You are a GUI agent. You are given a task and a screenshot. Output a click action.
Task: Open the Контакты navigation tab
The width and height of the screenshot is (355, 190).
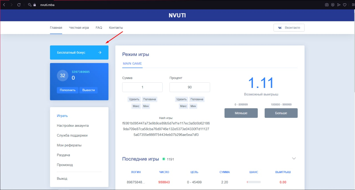pos(116,28)
